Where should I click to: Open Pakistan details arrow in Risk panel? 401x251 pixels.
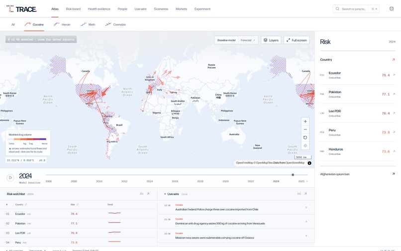pyautogui.click(x=394, y=94)
